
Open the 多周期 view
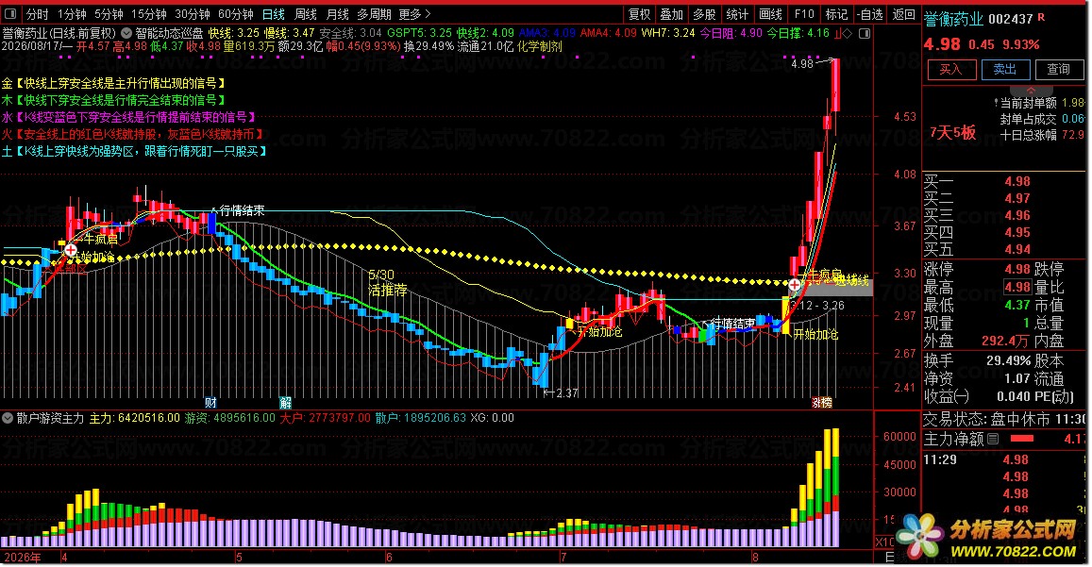(374, 14)
